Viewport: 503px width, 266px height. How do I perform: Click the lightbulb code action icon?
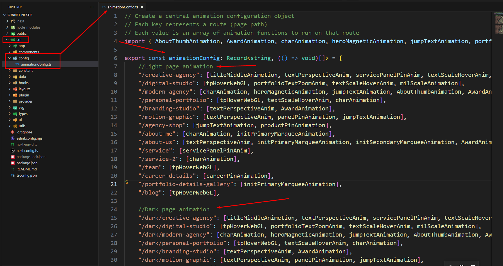tap(127, 182)
